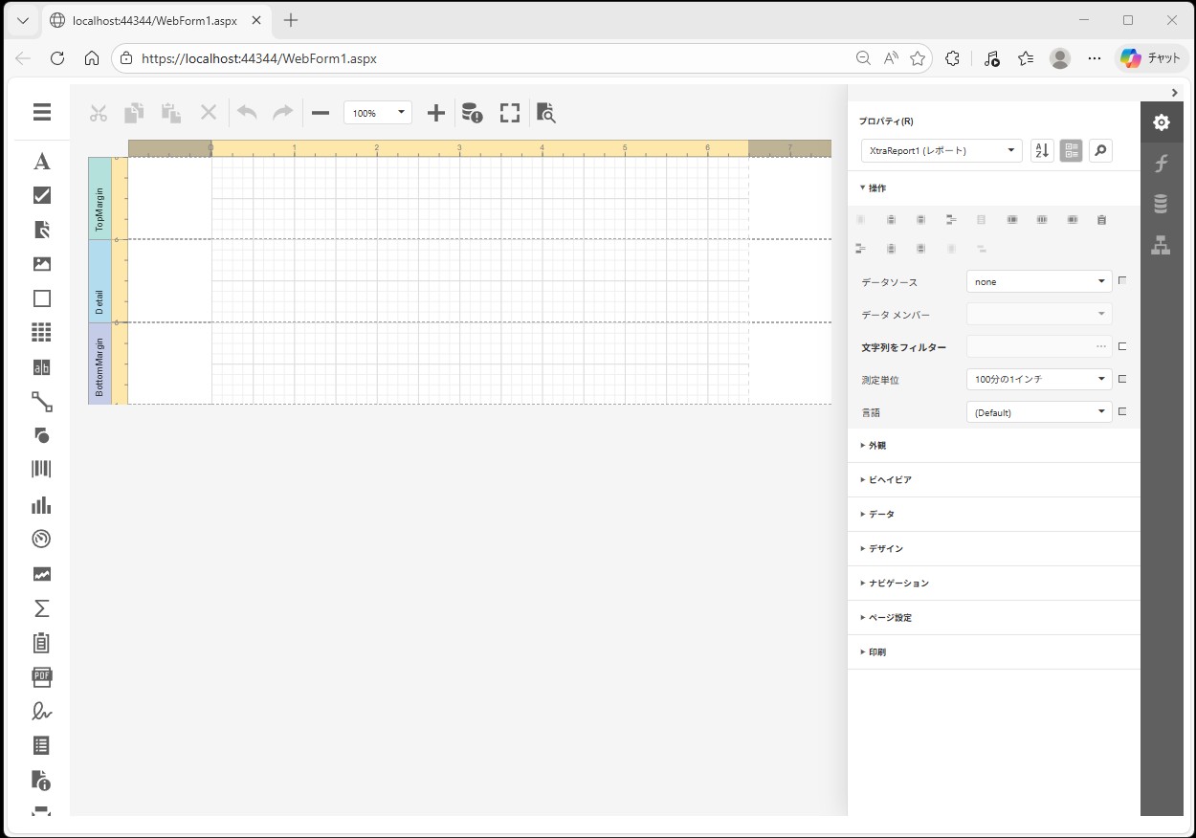Click the zoom out minus button

pos(321,113)
